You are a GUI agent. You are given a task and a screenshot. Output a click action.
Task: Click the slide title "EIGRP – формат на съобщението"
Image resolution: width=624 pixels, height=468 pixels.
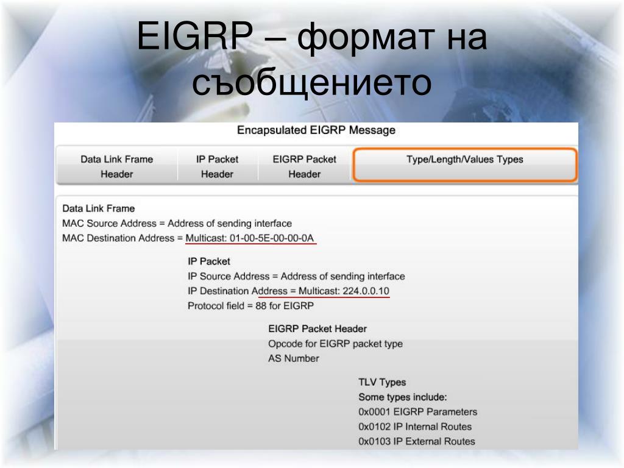[312, 59]
